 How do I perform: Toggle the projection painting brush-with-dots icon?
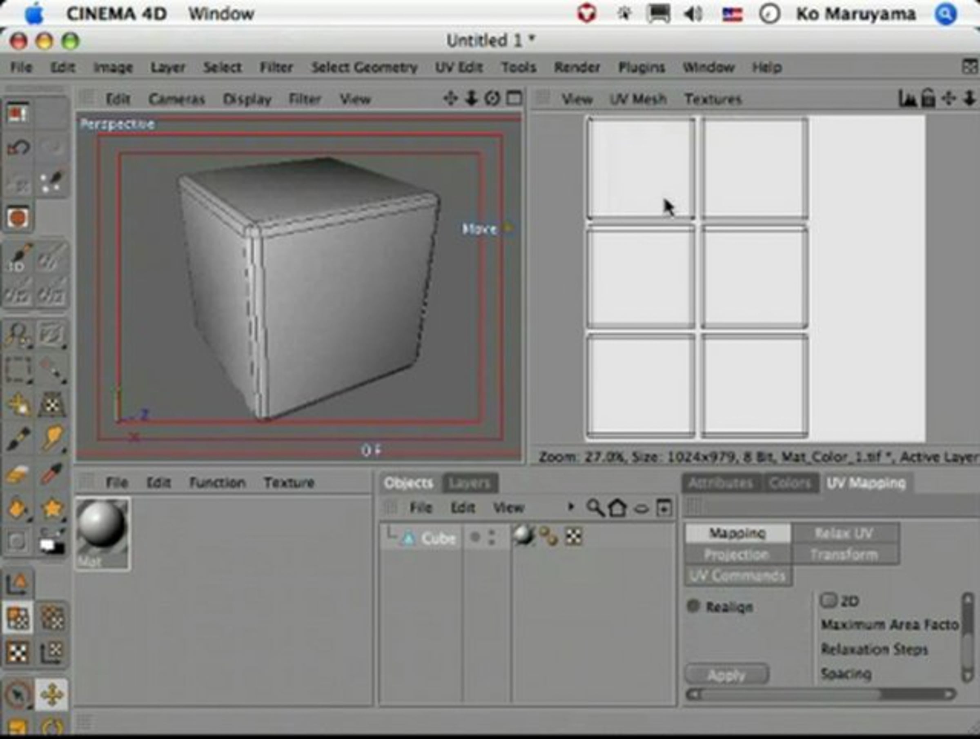52,182
